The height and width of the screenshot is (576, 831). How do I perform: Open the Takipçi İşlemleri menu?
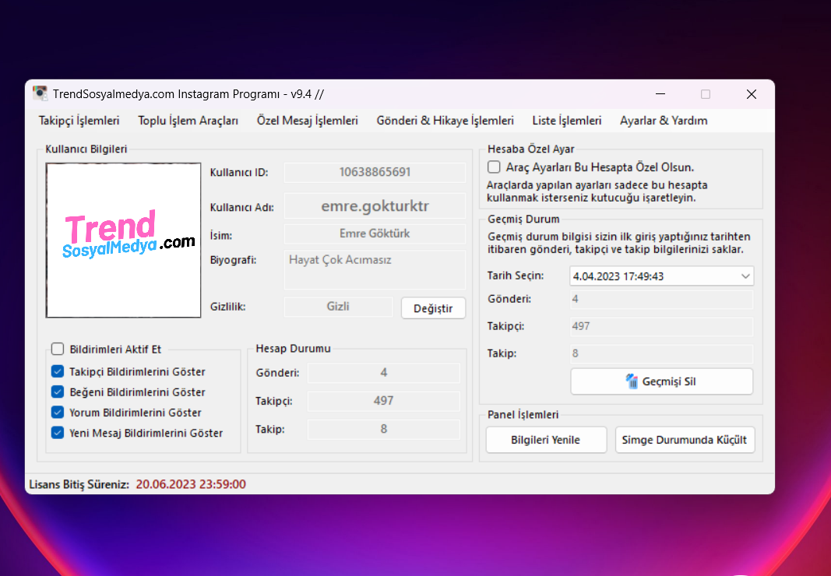79,121
